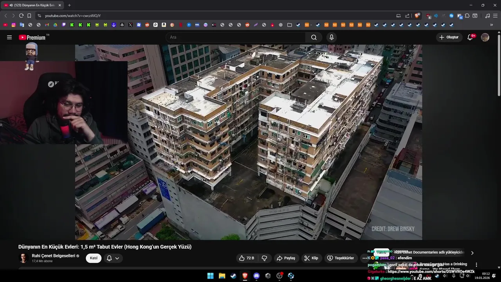The height and width of the screenshot is (282, 501).
Task: Start voice search with the microphone
Action: pyautogui.click(x=332, y=37)
